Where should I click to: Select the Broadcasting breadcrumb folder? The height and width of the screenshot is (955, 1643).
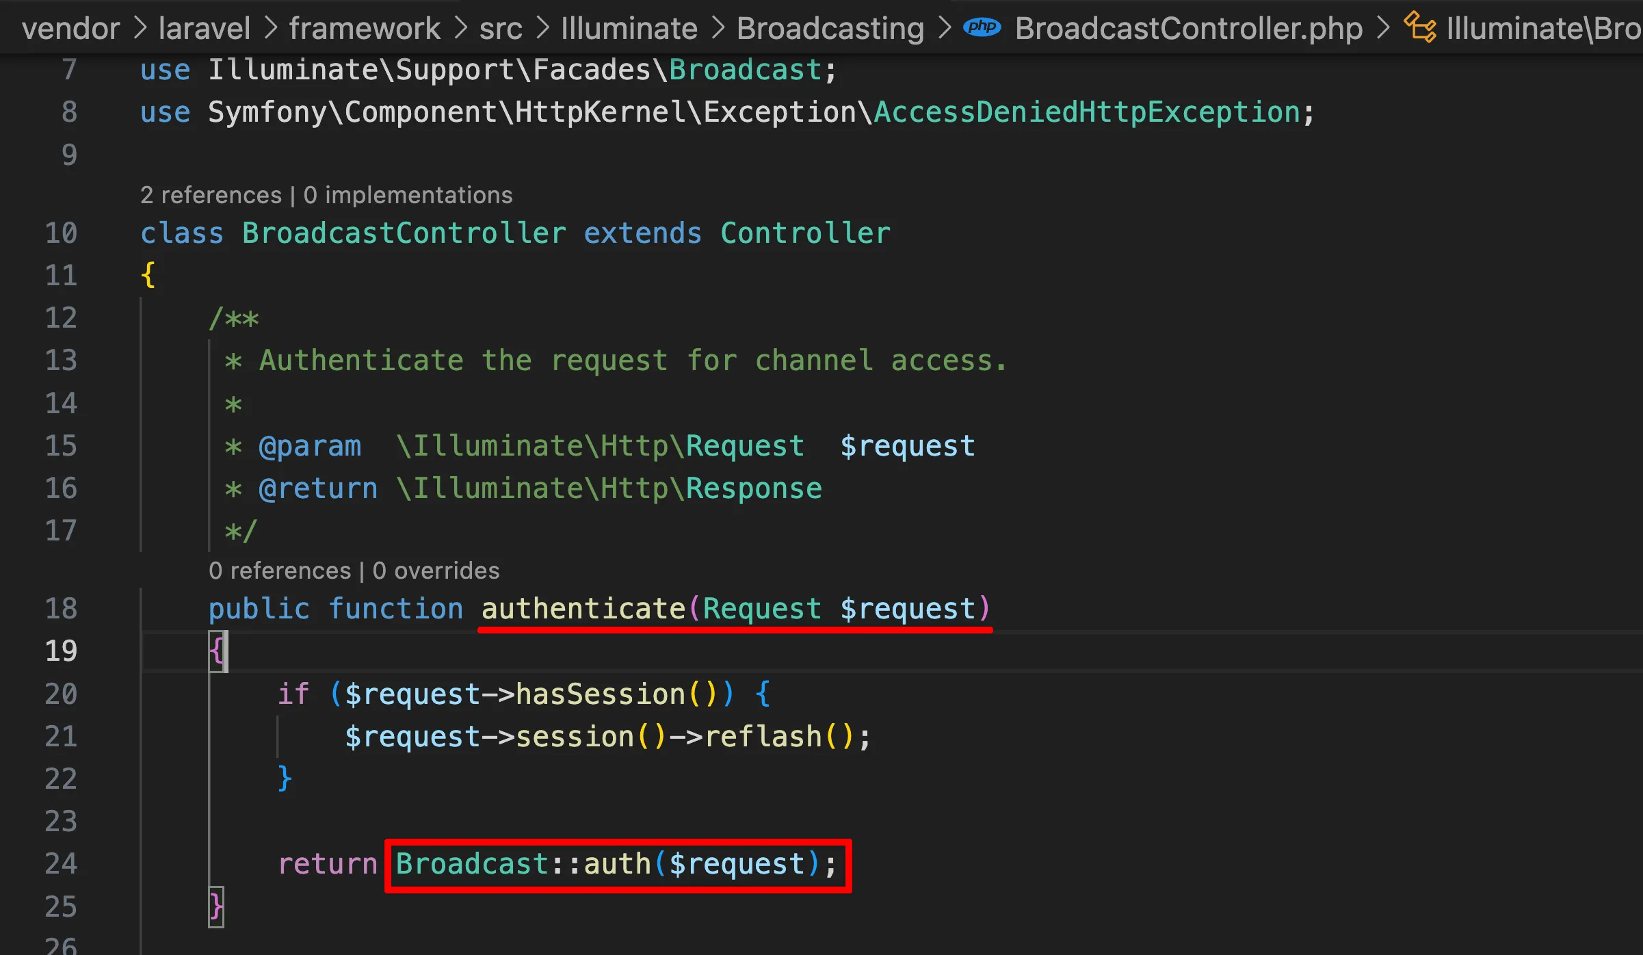coord(830,28)
